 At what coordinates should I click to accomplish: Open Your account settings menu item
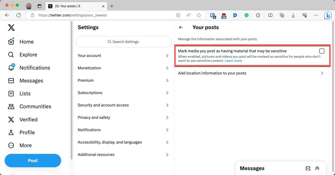click(x=123, y=55)
